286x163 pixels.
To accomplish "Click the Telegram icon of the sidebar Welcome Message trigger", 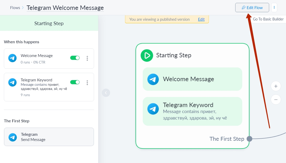I will (x=12, y=58).
